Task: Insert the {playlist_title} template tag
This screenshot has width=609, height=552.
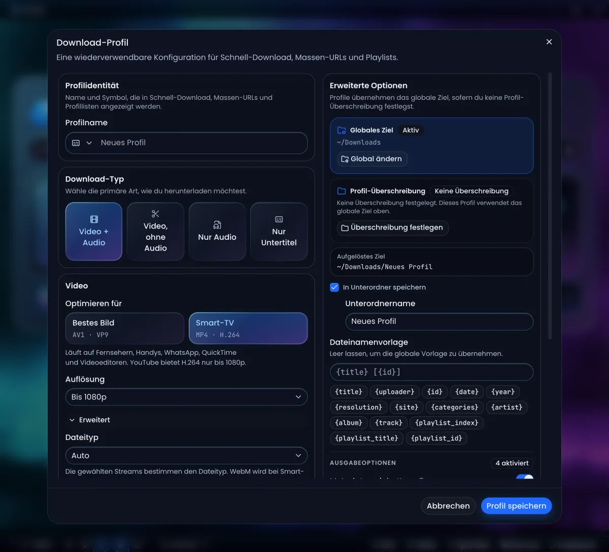Action: 366,438
